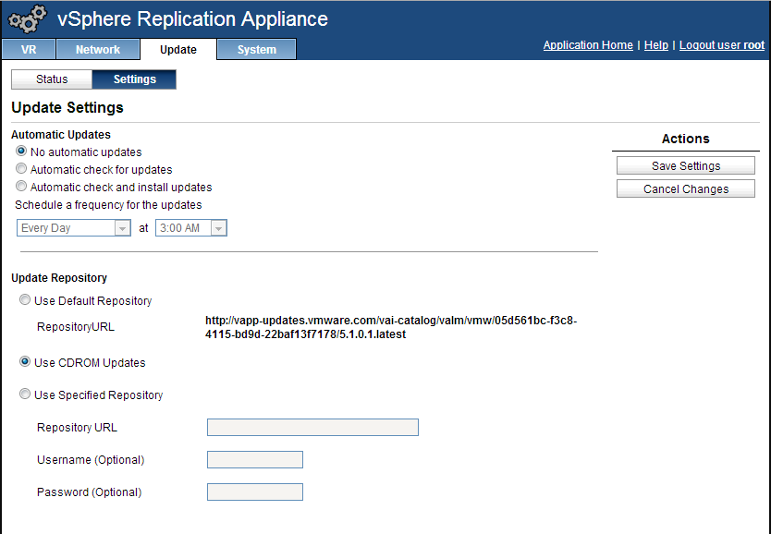This screenshot has height=534, width=771.
Task: Click the Help link
Action: tap(655, 45)
